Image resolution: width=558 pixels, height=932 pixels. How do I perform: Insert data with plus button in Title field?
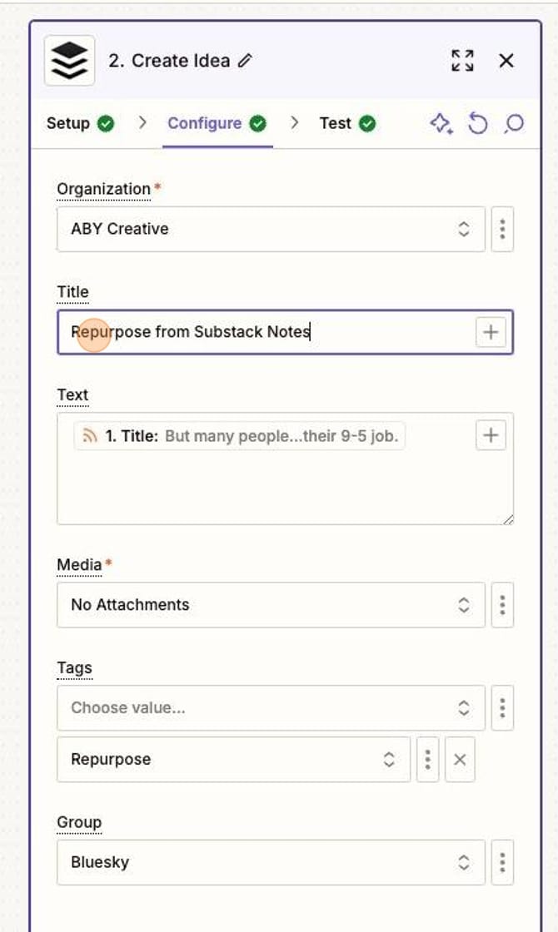click(491, 332)
